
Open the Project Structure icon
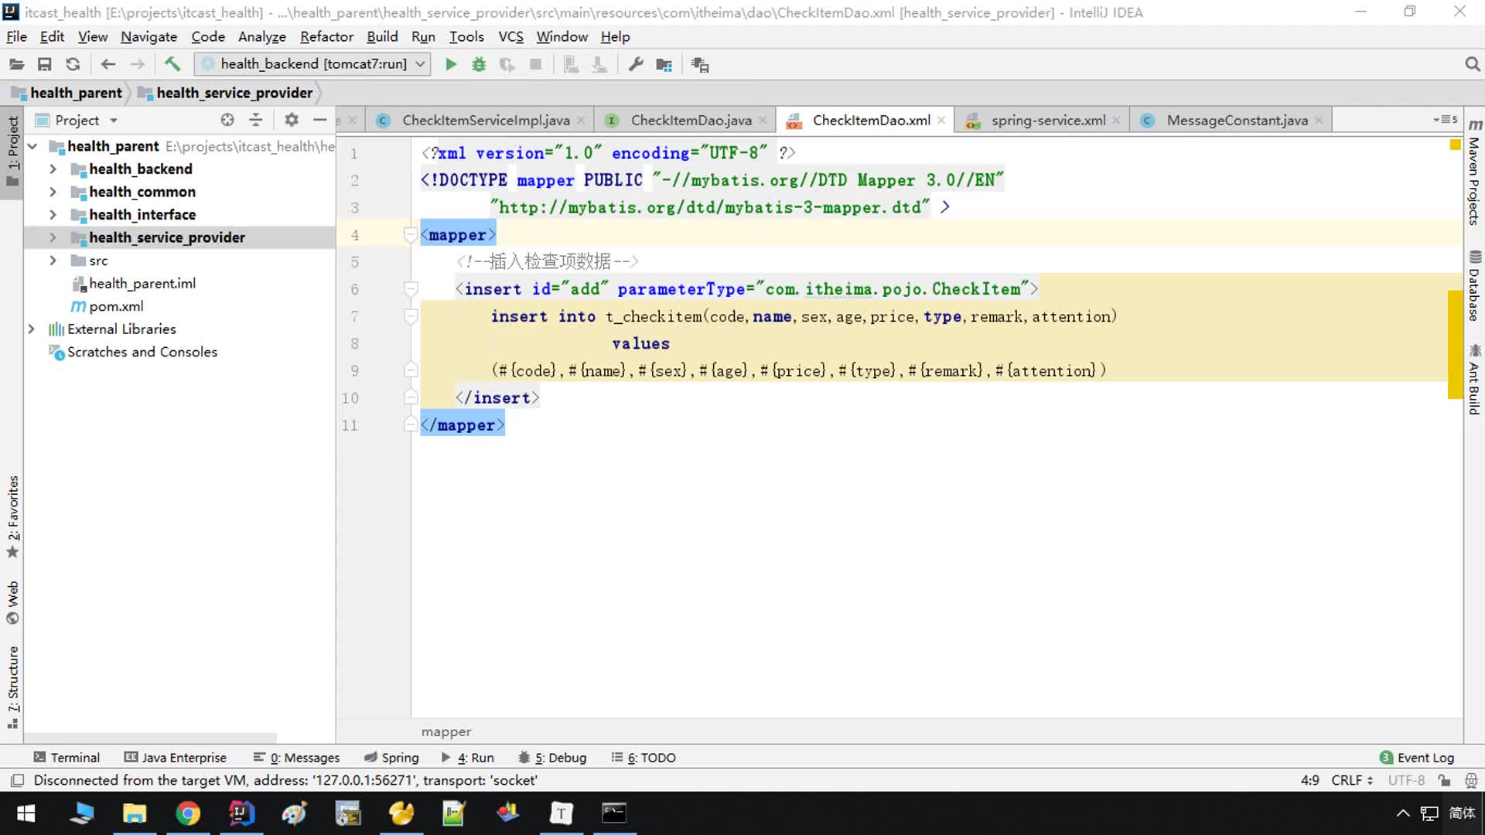pos(664,64)
